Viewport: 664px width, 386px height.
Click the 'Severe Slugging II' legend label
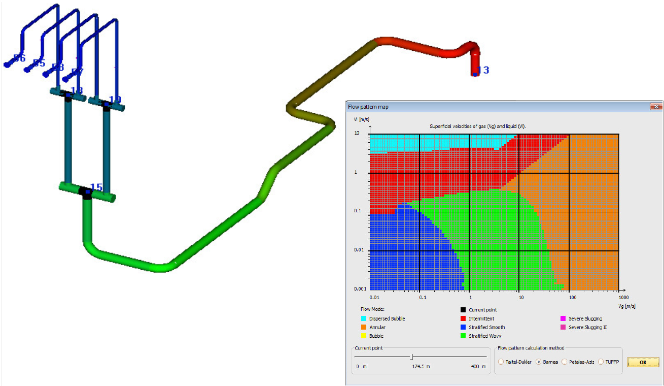[587, 328]
